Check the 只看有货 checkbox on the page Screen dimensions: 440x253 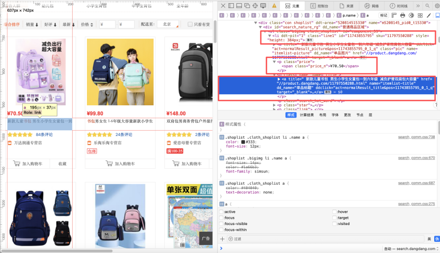(x=190, y=24)
